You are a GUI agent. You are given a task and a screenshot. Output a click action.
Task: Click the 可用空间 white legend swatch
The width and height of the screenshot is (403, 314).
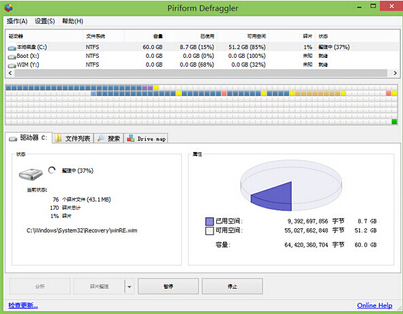click(x=209, y=231)
